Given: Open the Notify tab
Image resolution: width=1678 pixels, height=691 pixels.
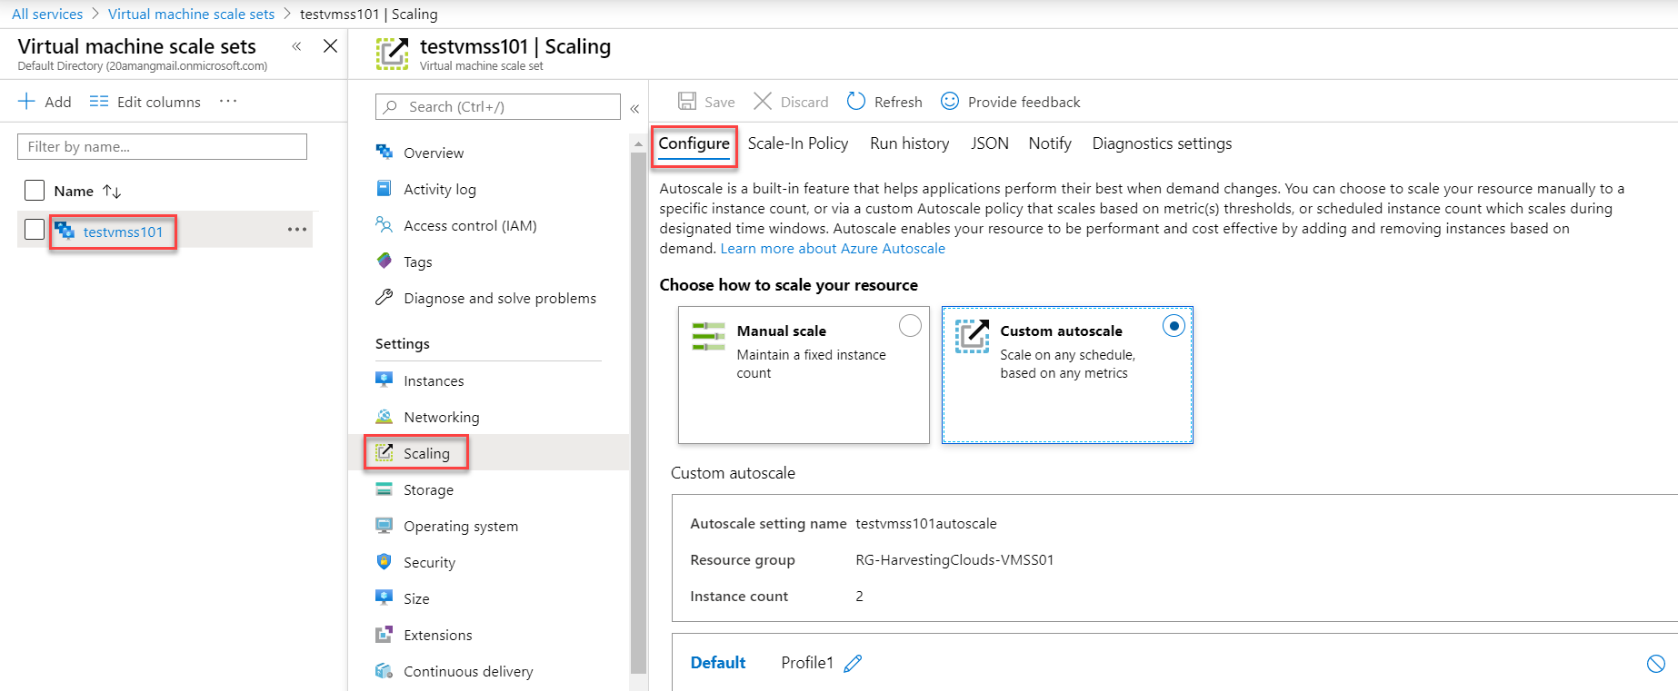Looking at the screenshot, I should [x=1050, y=143].
